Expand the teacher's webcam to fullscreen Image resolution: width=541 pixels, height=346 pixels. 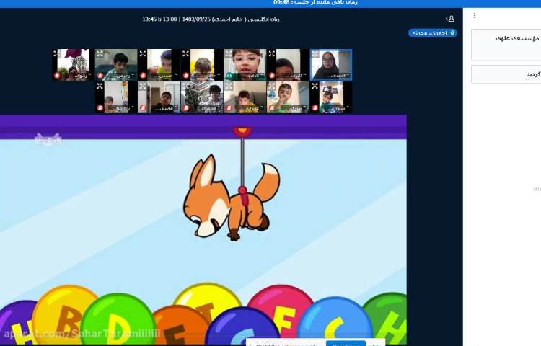click(x=315, y=53)
